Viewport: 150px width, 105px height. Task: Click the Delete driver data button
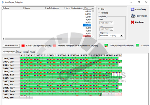tap(11, 46)
